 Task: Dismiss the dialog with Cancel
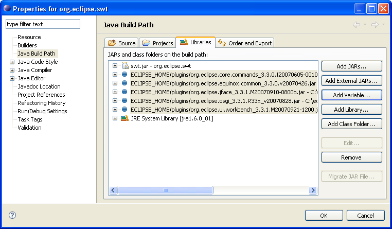365,216
